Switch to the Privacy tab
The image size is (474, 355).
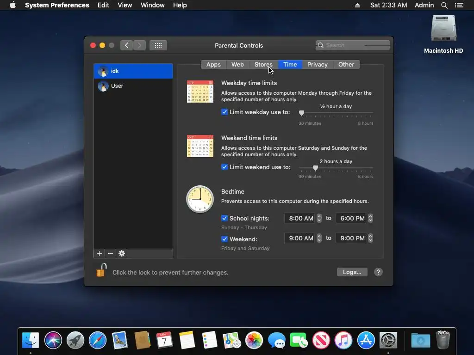[x=318, y=65]
